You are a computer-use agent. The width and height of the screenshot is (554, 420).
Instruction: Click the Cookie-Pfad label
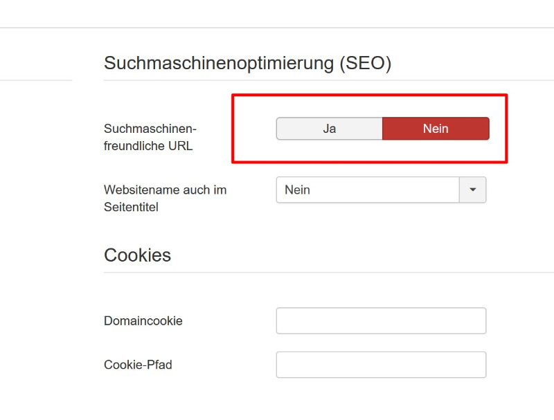138,365
